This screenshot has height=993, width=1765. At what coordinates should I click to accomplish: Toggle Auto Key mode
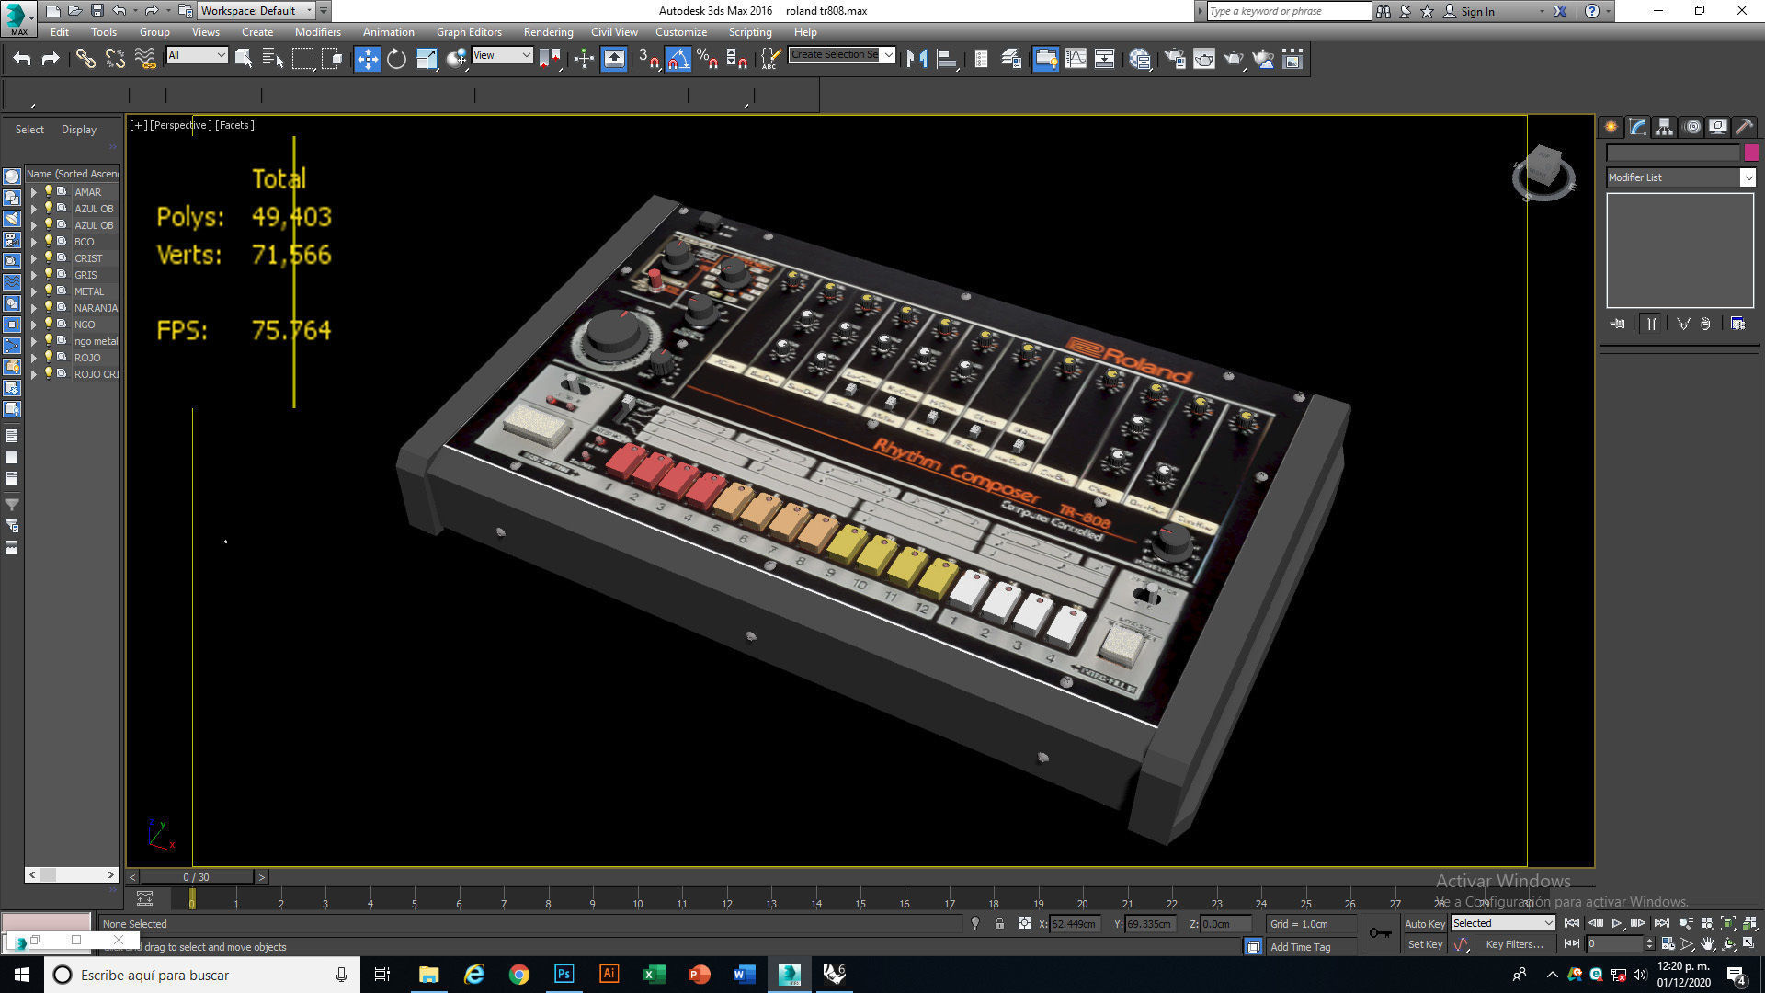click(1425, 923)
